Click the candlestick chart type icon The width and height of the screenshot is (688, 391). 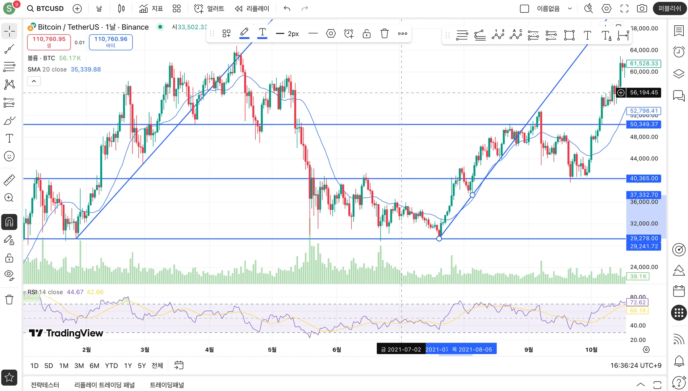(121, 8)
